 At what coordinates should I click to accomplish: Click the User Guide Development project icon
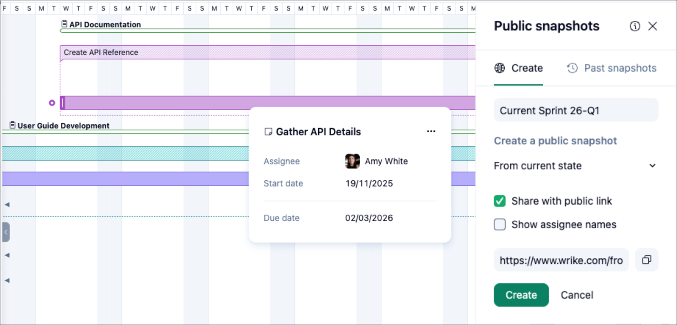tap(12, 125)
